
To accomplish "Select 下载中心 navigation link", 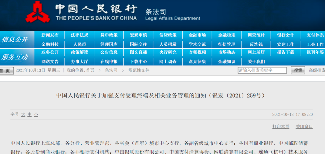I will tap(138, 62).
